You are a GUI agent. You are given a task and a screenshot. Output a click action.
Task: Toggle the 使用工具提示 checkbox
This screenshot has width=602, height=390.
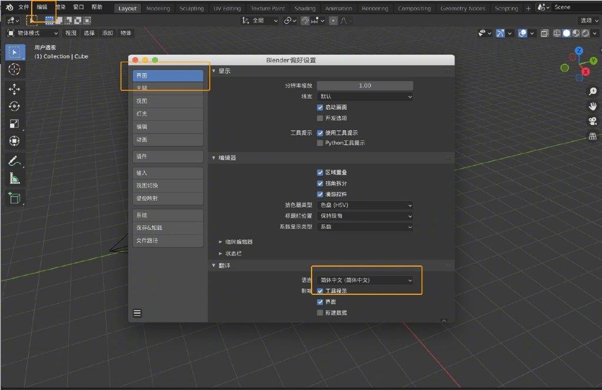320,133
